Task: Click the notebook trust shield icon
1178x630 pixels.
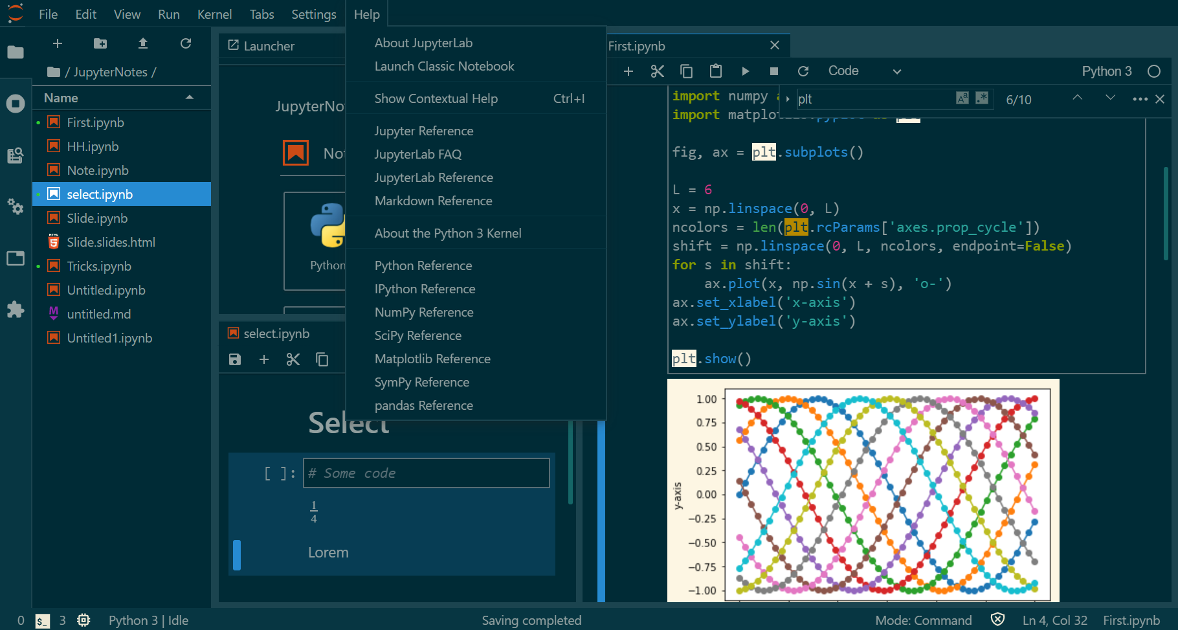Action: [x=998, y=620]
